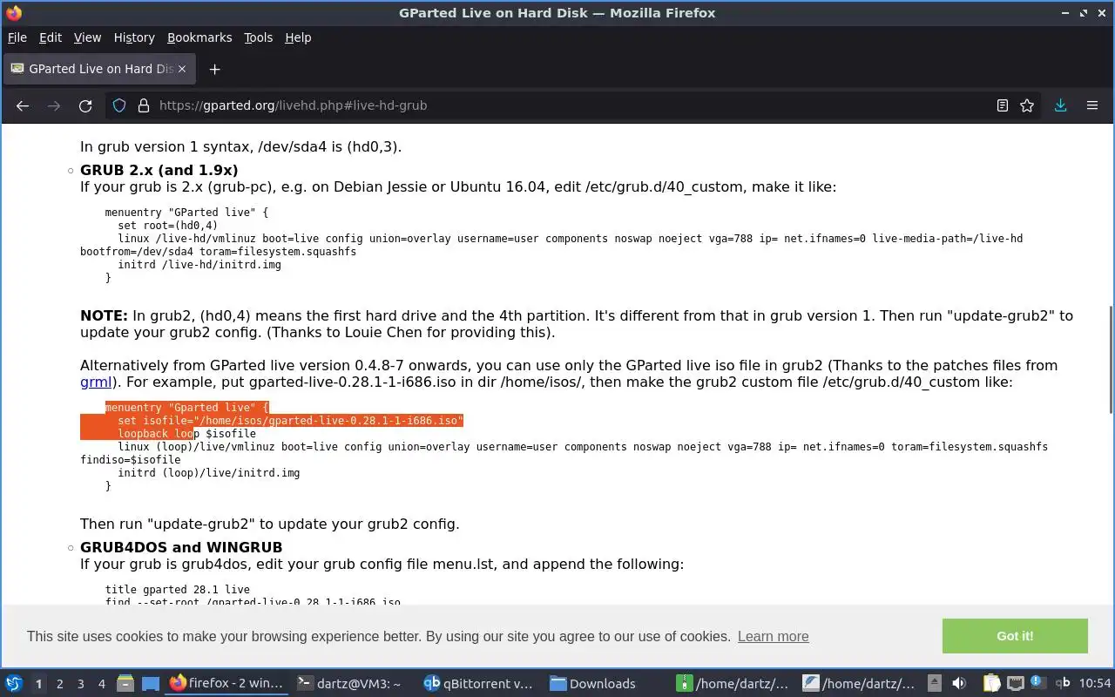Click the taskbar clock showing 10:54
Viewport: 1115px width, 697px height.
(1096, 684)
